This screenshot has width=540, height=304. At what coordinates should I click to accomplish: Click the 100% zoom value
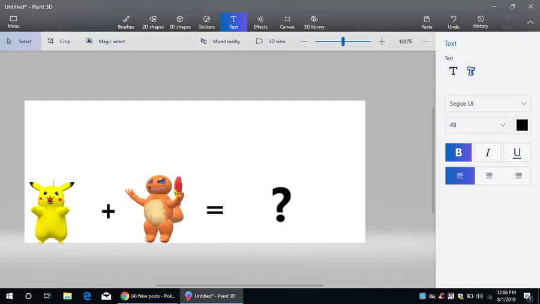pyautogui.click(x=406, y=41)
